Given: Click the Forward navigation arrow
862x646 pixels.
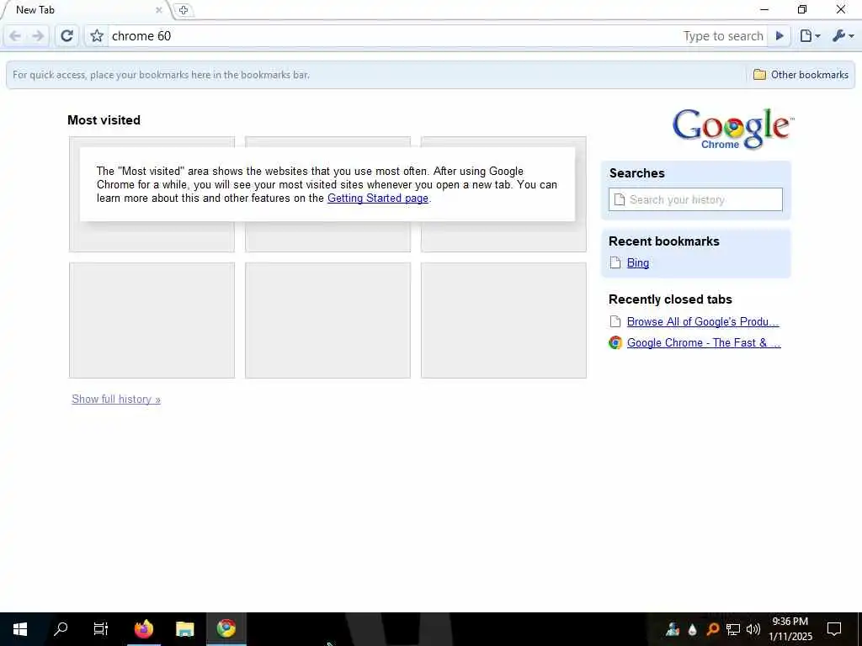Looking at the screenshot, I should tap(37, 36).
